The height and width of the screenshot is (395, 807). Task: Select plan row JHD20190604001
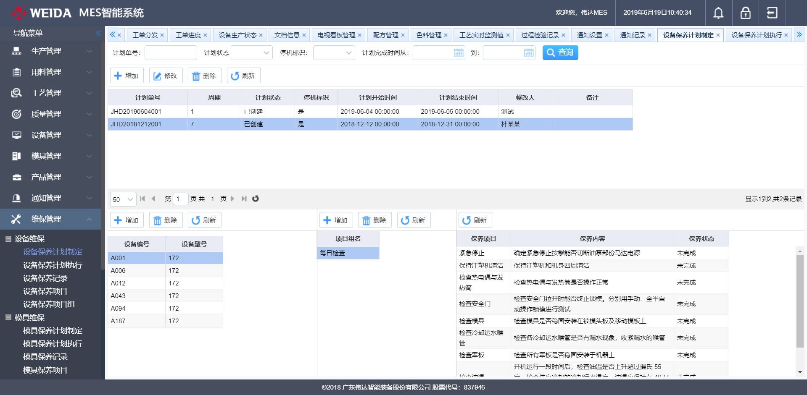pyautogui.click(x=147, y=112)
